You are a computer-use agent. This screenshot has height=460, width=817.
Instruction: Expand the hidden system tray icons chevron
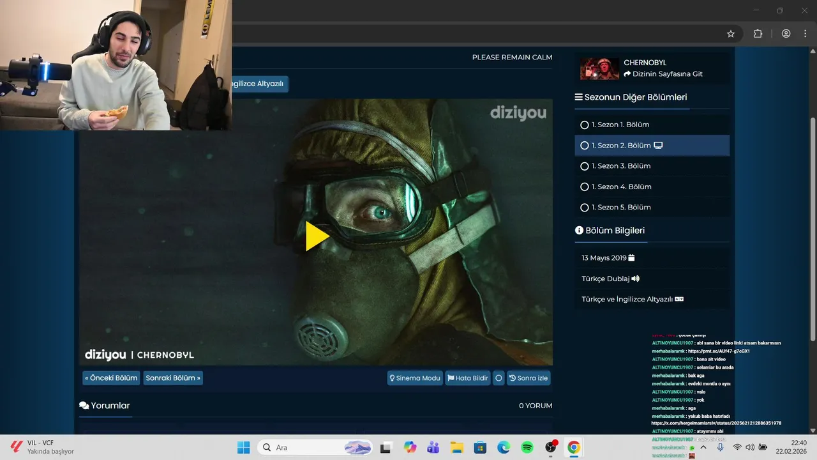point(703,447)
